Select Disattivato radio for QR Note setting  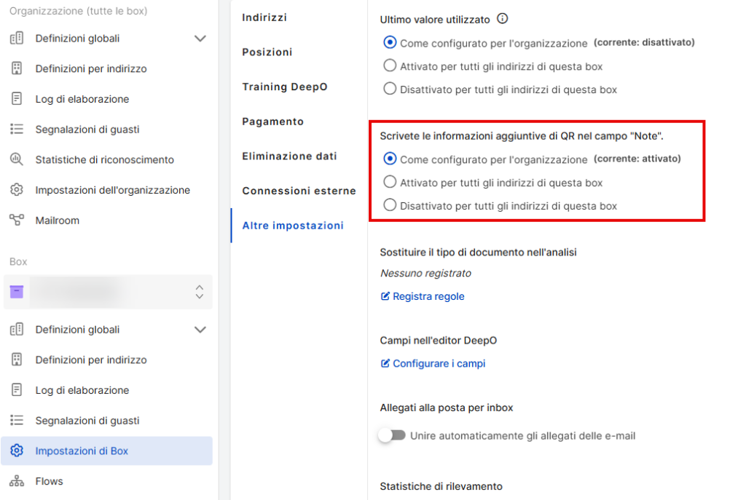coord(390,205)
